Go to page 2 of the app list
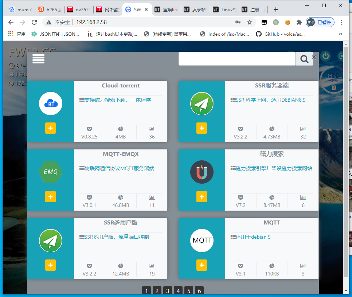The height and width of the screenshot is (297, 352). pyautogui.click(x=157, y=290)
